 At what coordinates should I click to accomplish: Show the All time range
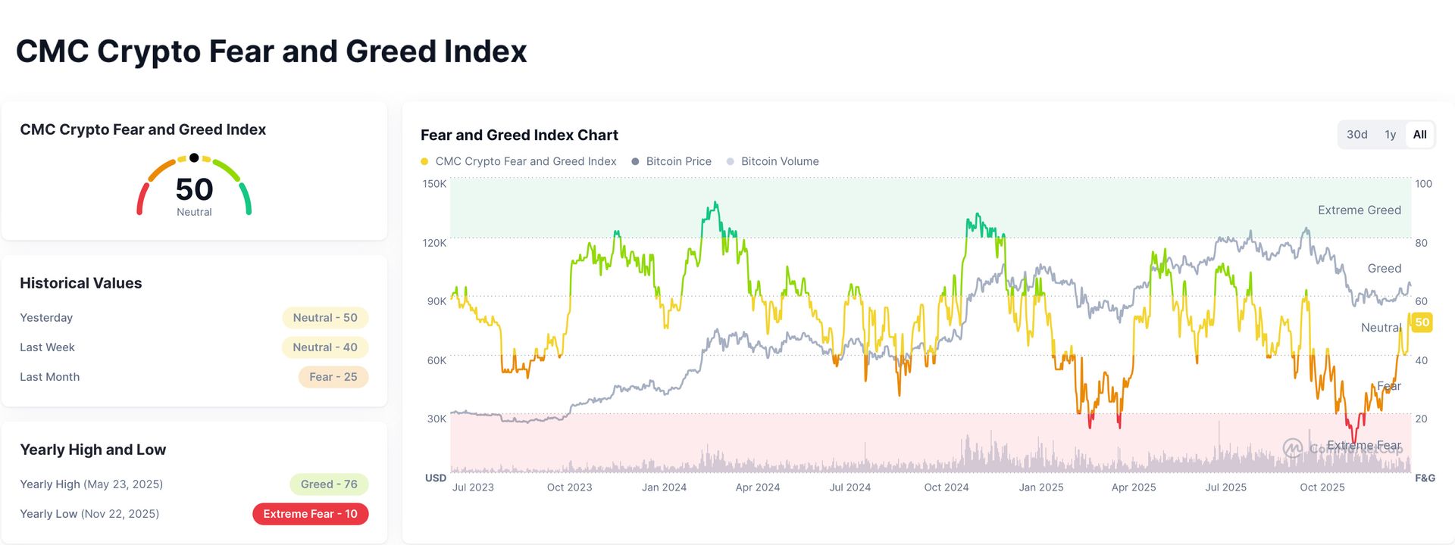point(1419,135)
